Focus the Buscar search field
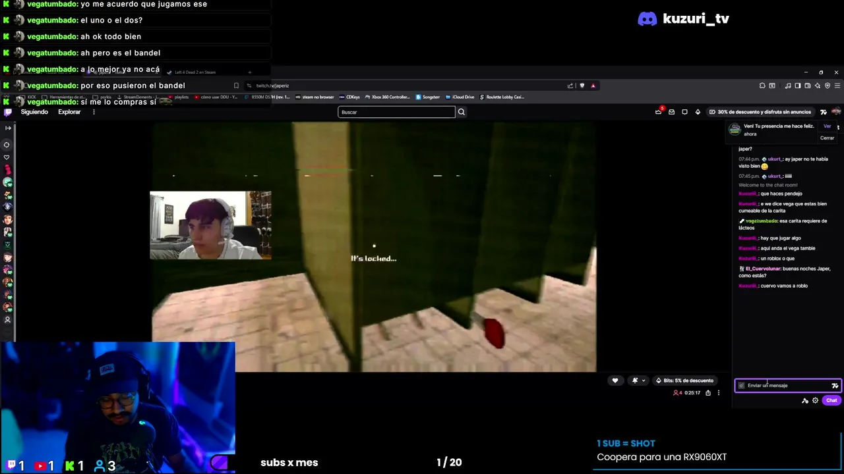This screenshot has height=474, width=844. tap(396, 112)
